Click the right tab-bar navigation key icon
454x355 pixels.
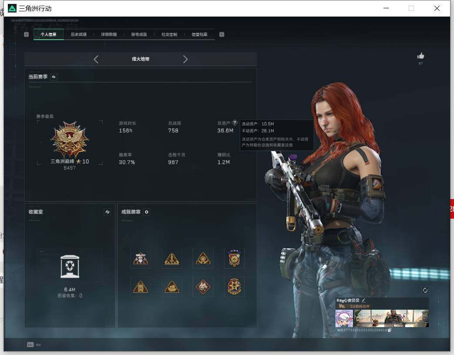[222, 34]
